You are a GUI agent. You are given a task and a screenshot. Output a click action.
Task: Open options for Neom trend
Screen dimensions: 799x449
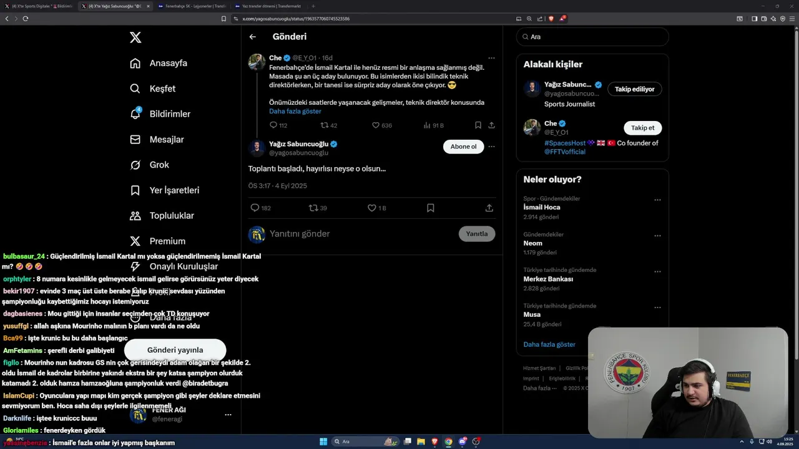coord(657,236)
